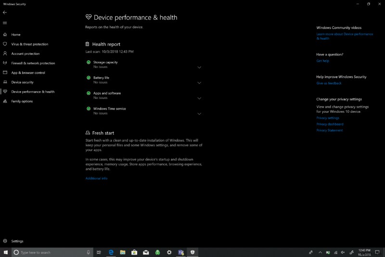The image size is (385, 257).
Task: Select Family options label in sidebar
Action: pos(22,101)
